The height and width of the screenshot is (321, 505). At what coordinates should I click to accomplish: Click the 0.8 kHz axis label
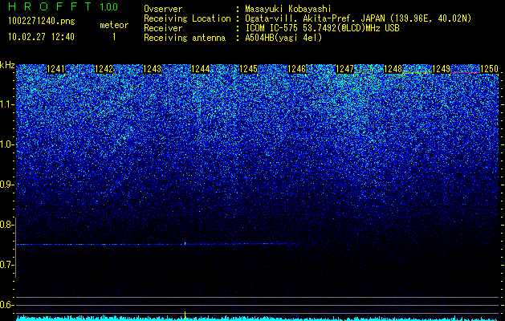point(6,225)
